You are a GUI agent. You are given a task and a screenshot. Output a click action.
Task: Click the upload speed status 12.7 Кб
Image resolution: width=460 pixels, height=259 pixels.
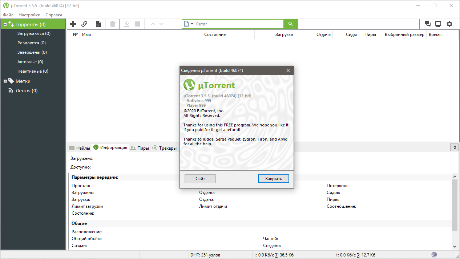[x=355, y=255]
